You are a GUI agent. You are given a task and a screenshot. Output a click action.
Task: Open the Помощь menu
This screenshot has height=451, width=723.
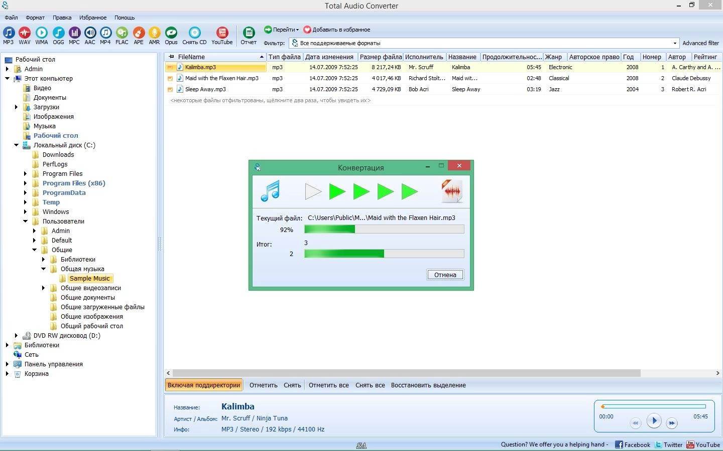125,18
